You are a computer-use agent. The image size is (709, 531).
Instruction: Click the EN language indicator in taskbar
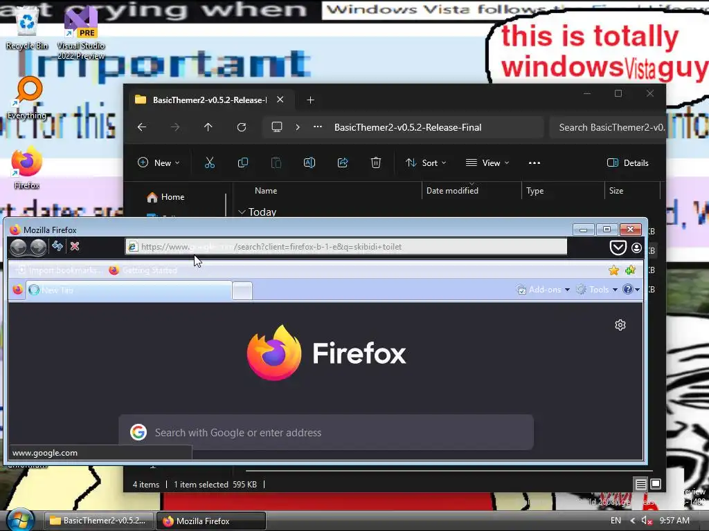pyautogui.click(x=616, y=521)
